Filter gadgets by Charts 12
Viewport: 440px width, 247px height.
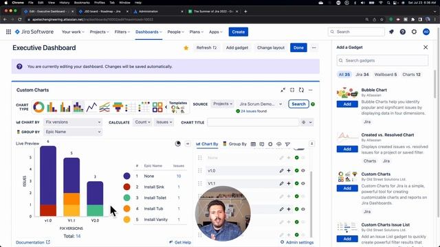(x=411, y=75)
